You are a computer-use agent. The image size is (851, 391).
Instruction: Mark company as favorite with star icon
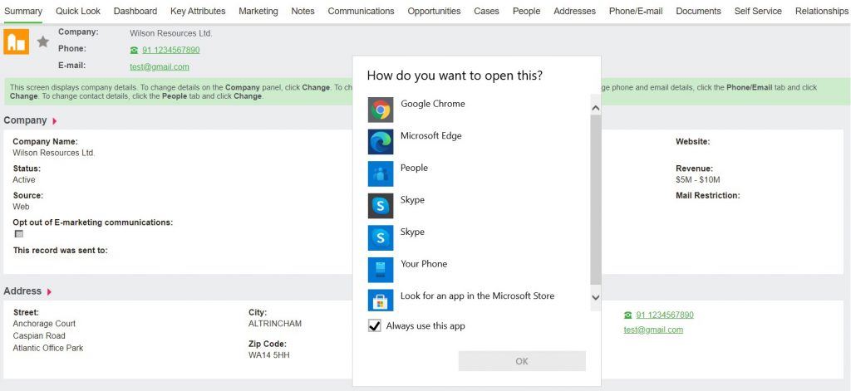point(43,42)
